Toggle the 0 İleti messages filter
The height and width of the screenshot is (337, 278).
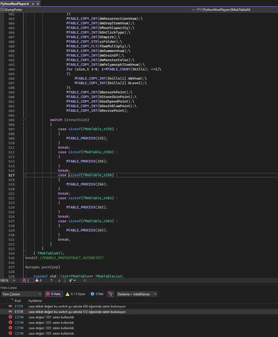tap(97, 294)
